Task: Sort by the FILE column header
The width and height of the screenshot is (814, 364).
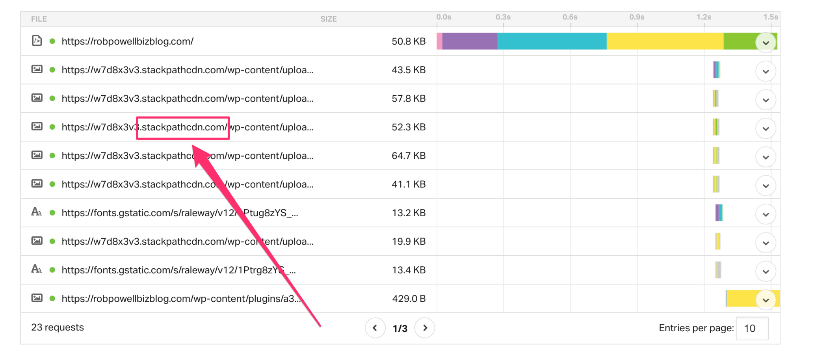Action: tap(39, 19)
